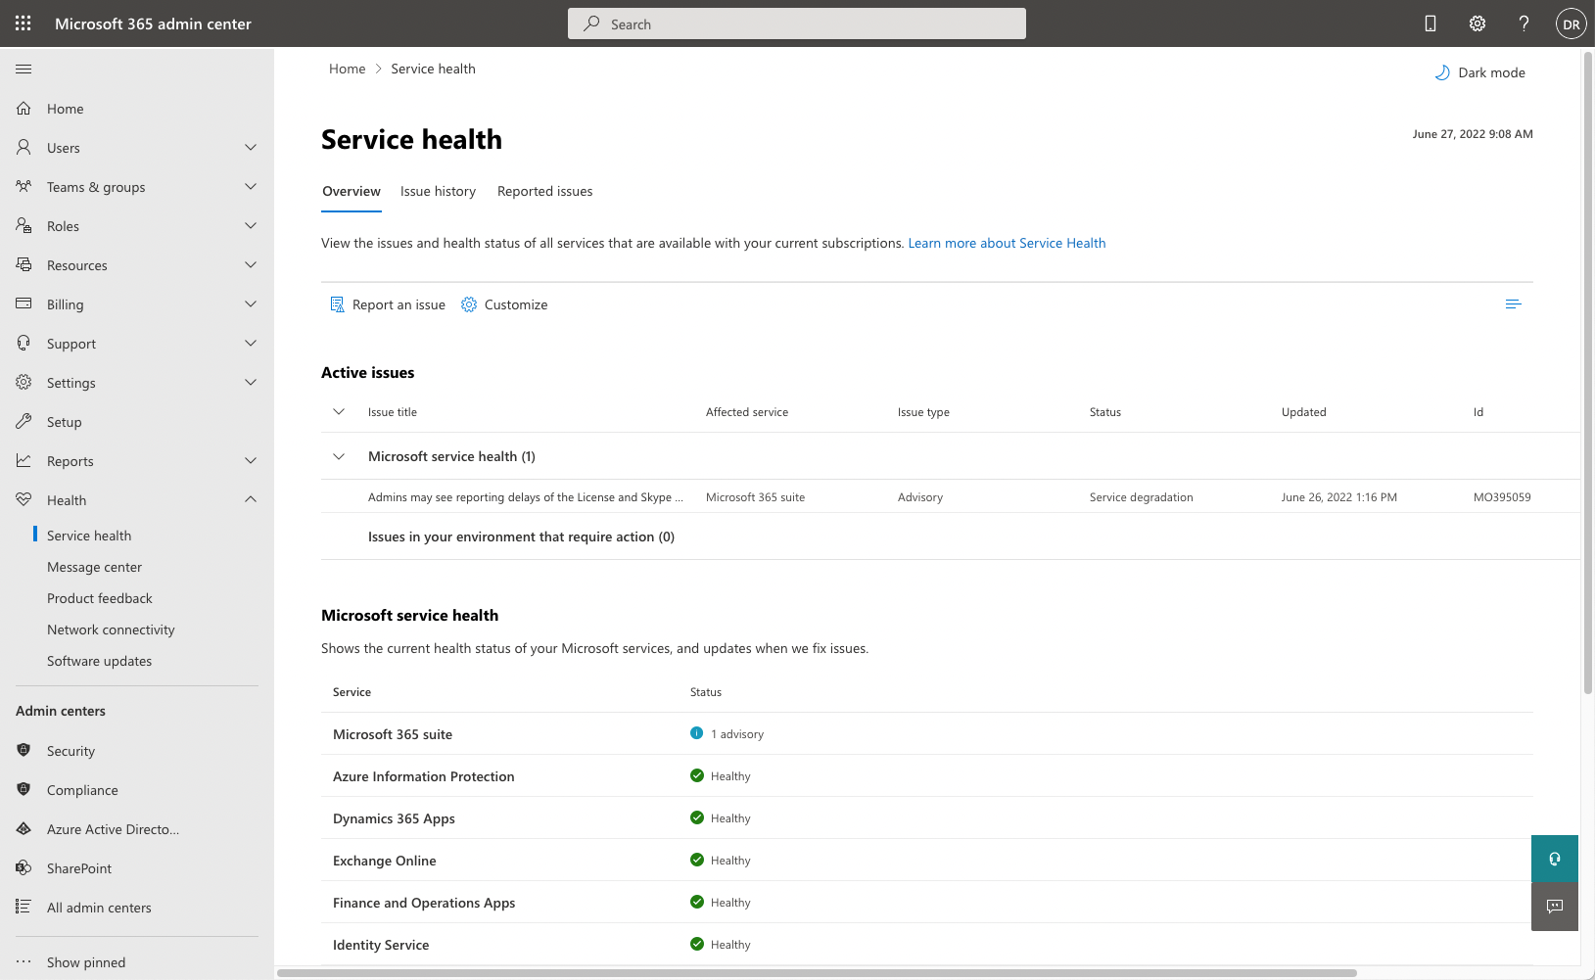Screen dimensions: 1595x980
Task: Expand the Users menu chevron
Action: (251, 147)
